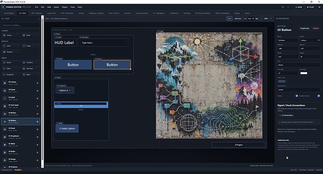Click the UI Text Input entity row icon
The image size is (323, 174).
tap(5, 106)
